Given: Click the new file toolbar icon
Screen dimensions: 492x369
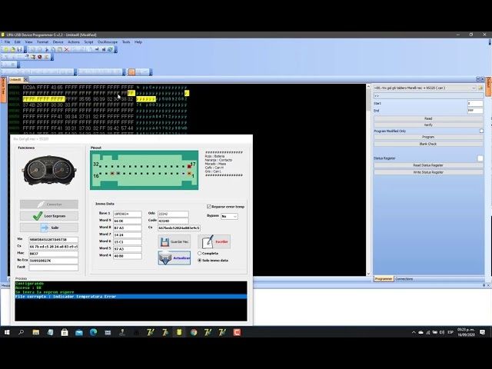Looking at the screenshot, I should [6, 49].
